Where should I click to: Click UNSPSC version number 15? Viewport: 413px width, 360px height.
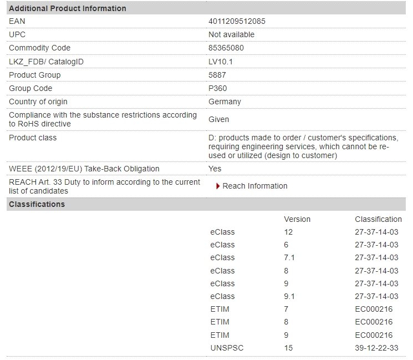tap(288, 348)
